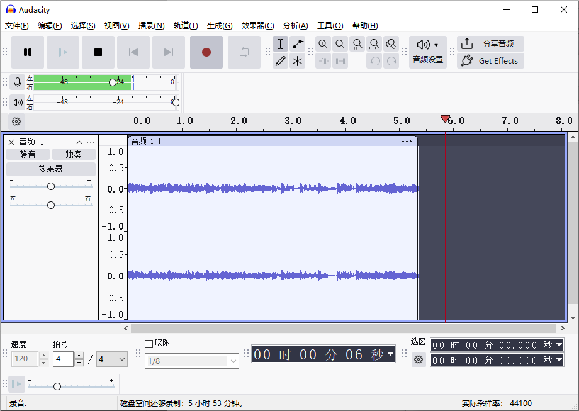This screenshot has height=411, width=579.
Task: Click the Zoom In magnifier icon
Action: [x=323, y=44]
